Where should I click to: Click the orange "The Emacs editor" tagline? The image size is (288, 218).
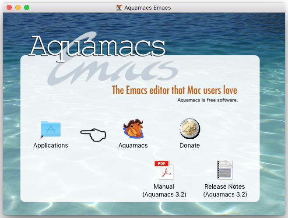[174, 91]
